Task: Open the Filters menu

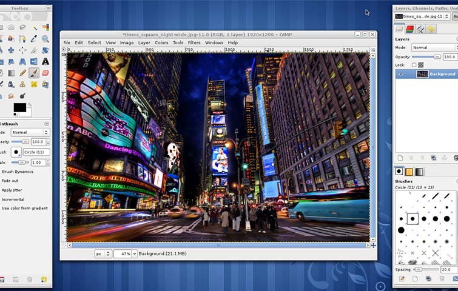Action: point(194,42)
